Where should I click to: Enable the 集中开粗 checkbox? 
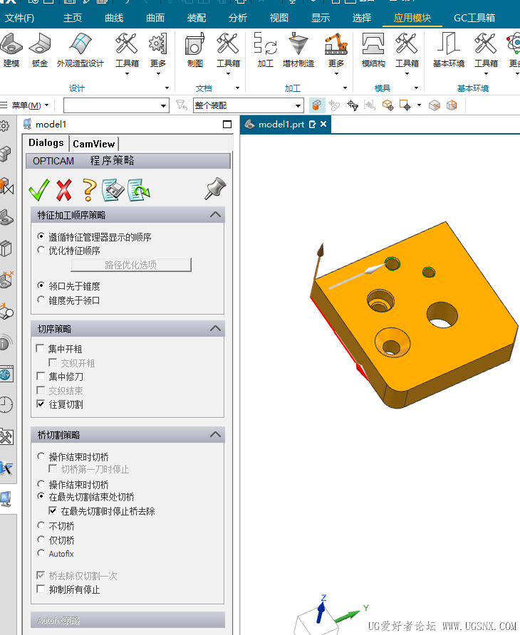(40, 348)
